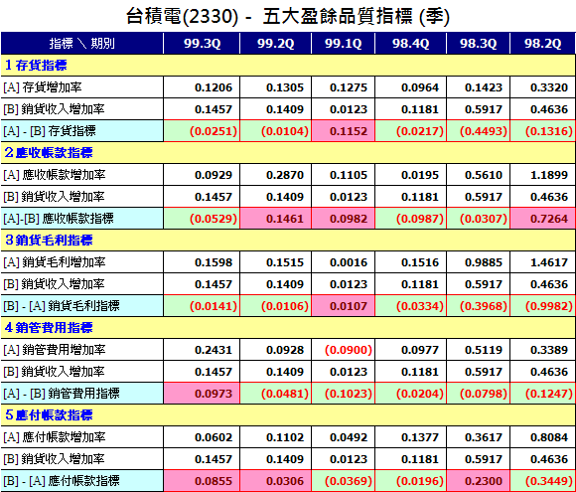Click pink cell 0.0107 in 銷貨毛利指標 row

coord(343,306)
